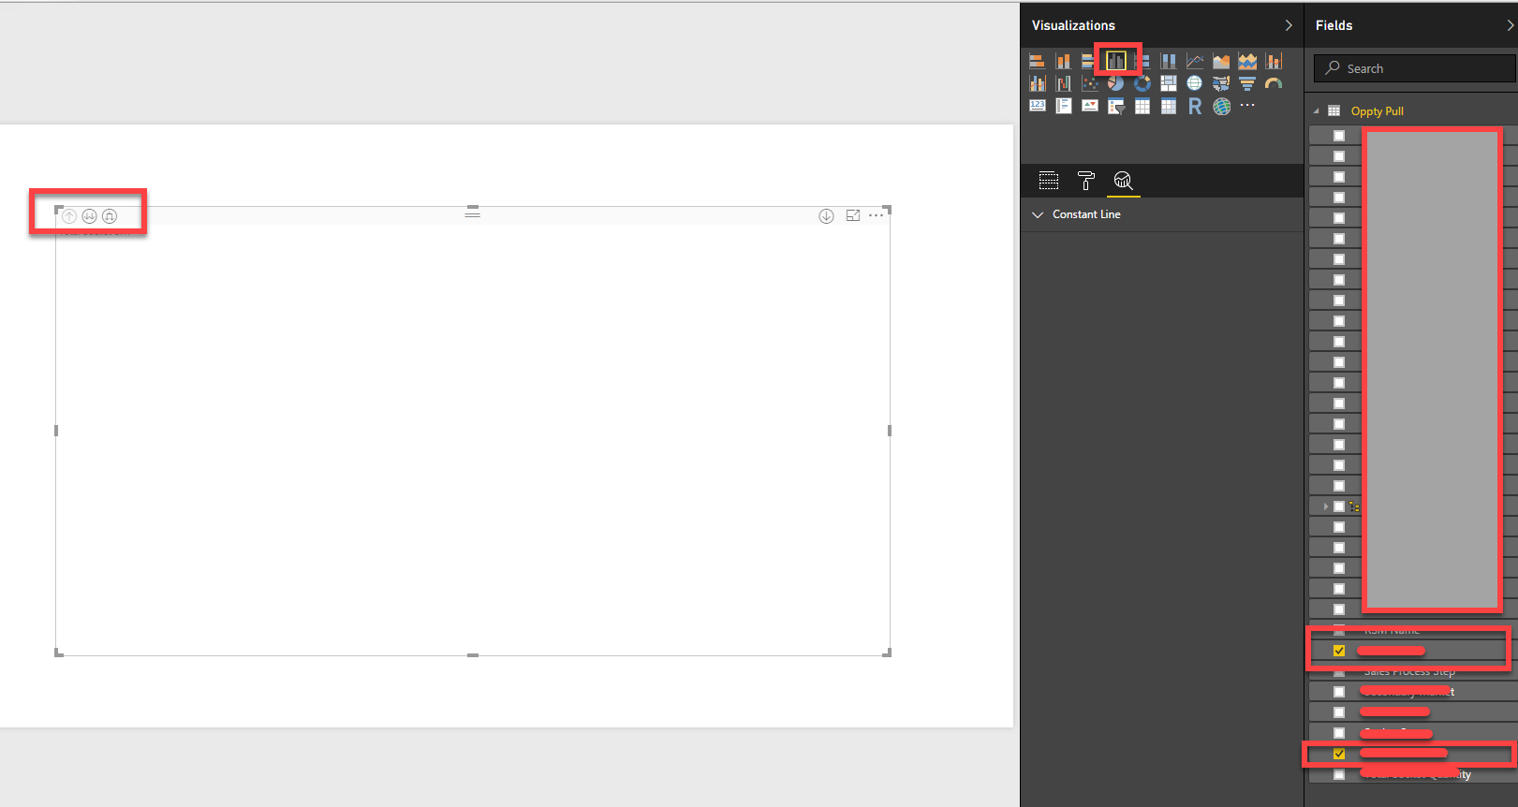Select the line chart visualization

(1195, 61)
